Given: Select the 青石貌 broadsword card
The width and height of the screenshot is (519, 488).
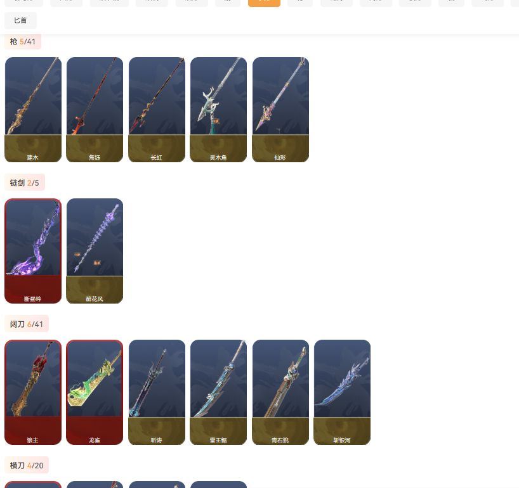Looking at the screenshot, I should point(280,392).
